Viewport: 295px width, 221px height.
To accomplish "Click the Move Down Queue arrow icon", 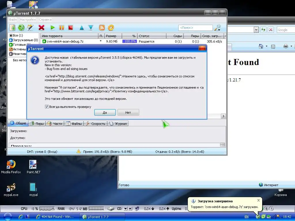I will coord(91,28).
